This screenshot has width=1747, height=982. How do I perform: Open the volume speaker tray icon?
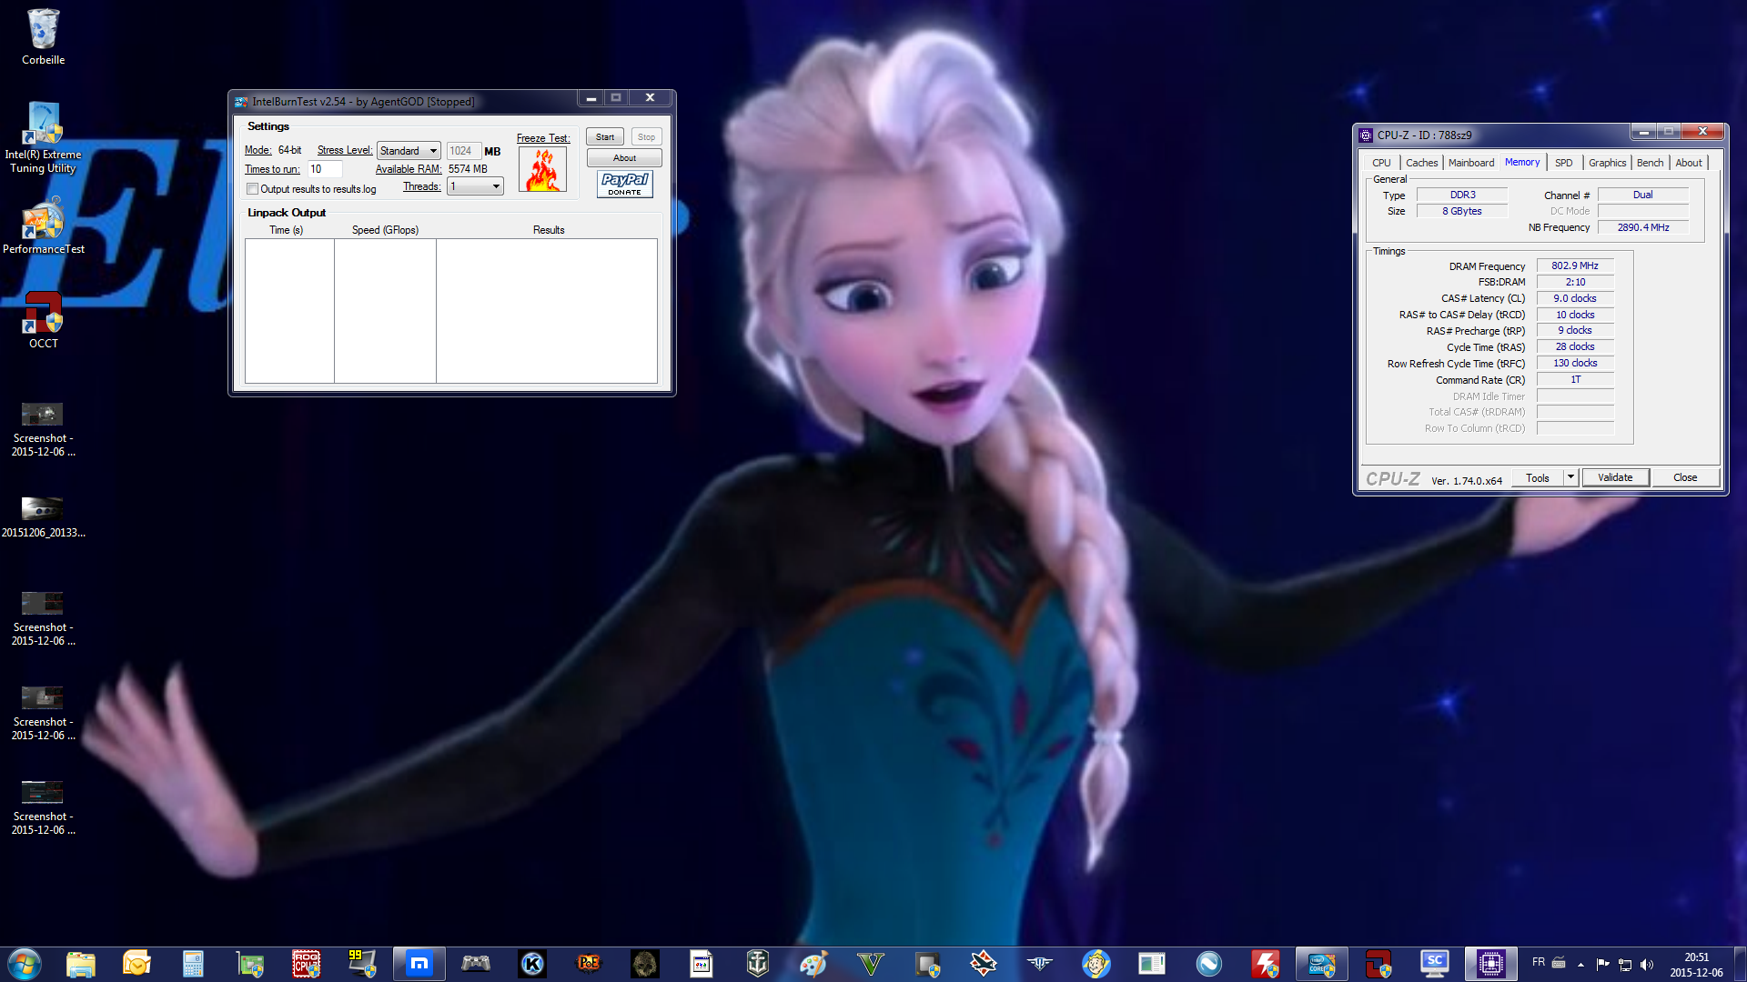pyautogui.click(x=1646, y=964)
